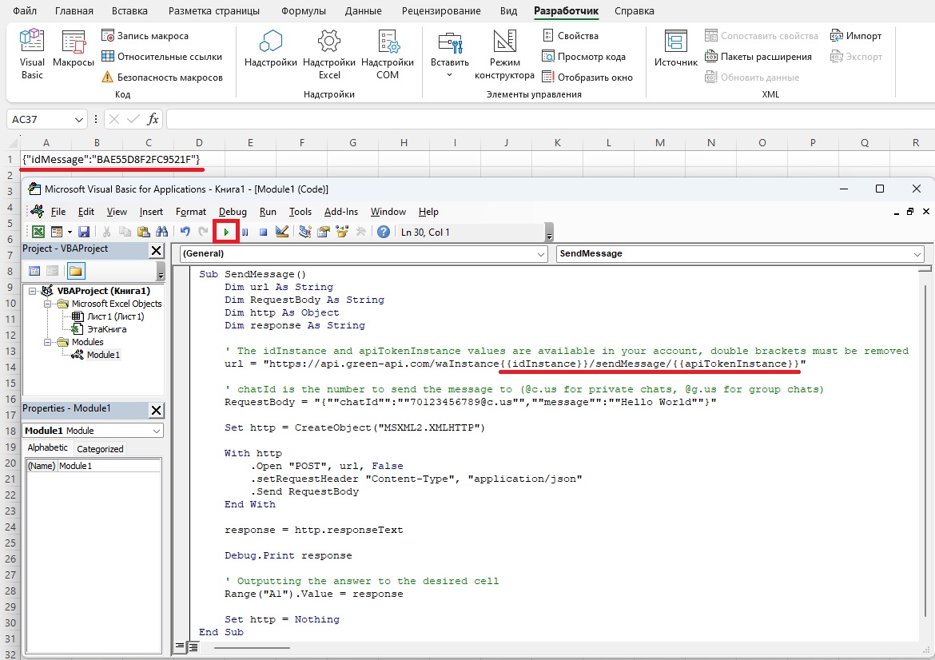Open Visual Basic help question mark icon
935x660 pixels.
[x=384, y=232]
